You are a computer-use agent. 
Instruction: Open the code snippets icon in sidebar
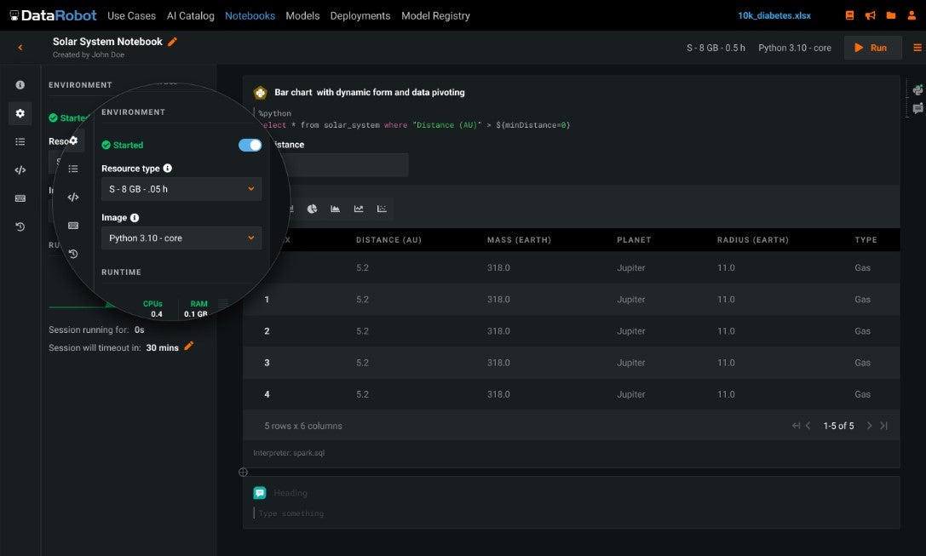point(20,170)
